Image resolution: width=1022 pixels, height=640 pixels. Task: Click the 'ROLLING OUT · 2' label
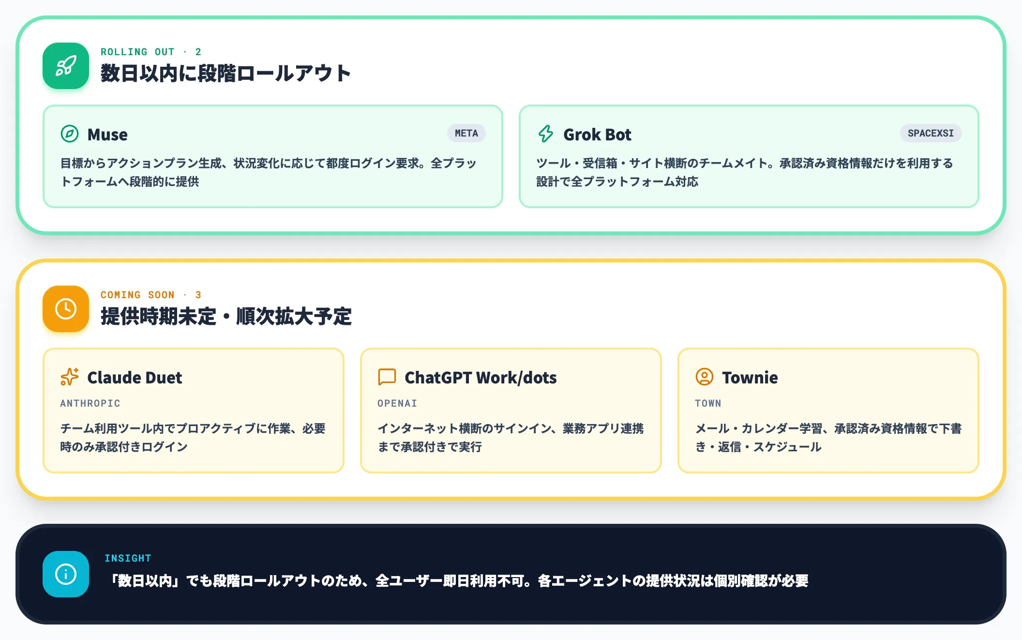[x=151, y=52]
